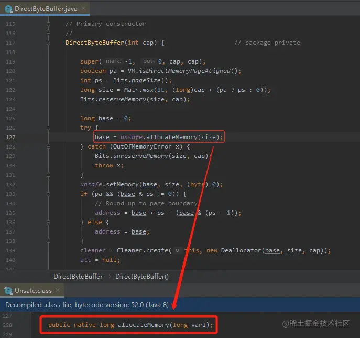
Task: Click OutOfMemoryError in catch clause
Action: (143, 146)
